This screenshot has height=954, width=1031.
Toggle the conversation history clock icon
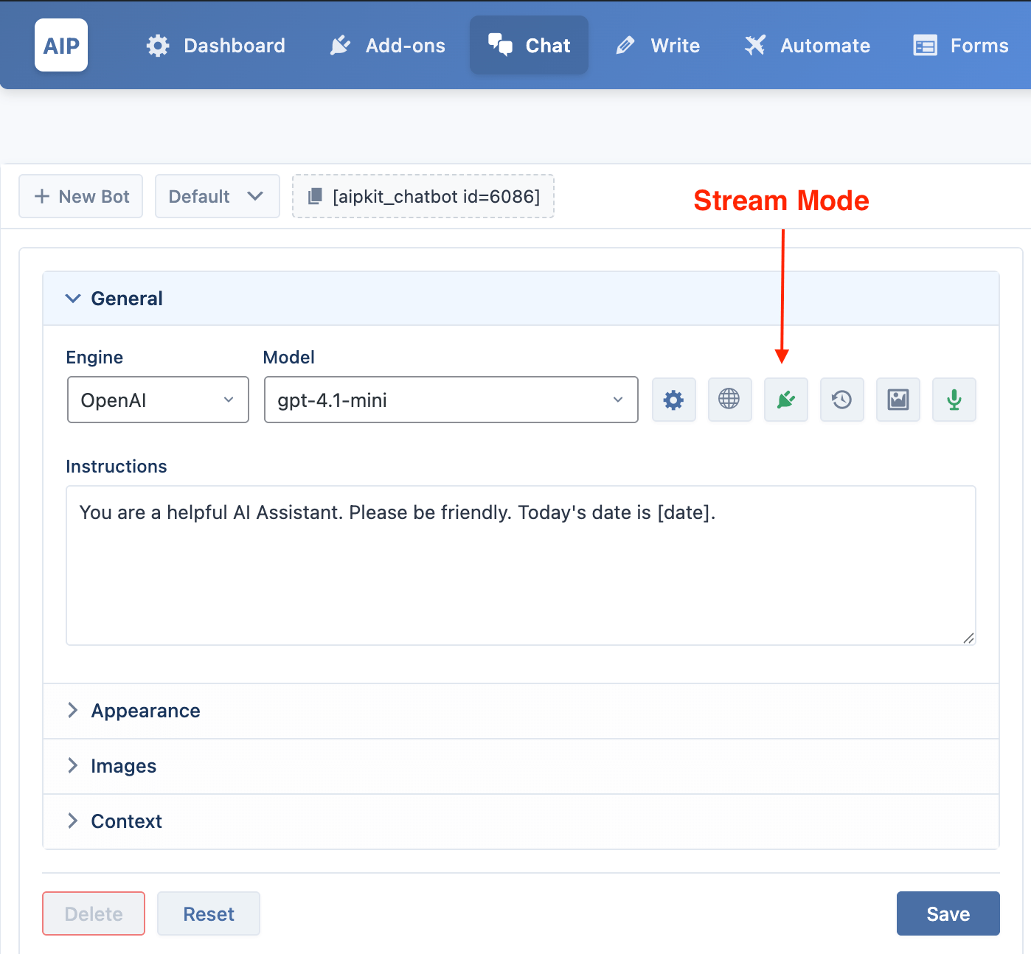pyautogui.click(x=842, y=400)
